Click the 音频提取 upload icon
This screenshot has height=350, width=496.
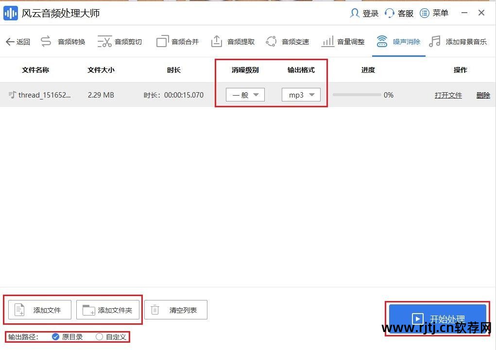point(217,41)
